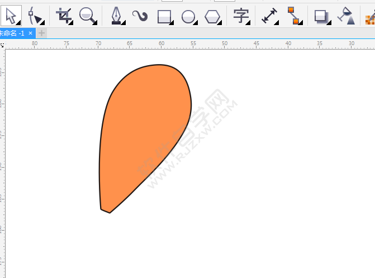Select the Pick tool arrow
This screenshot has height=278, width=375.
(x=10, y=15)
